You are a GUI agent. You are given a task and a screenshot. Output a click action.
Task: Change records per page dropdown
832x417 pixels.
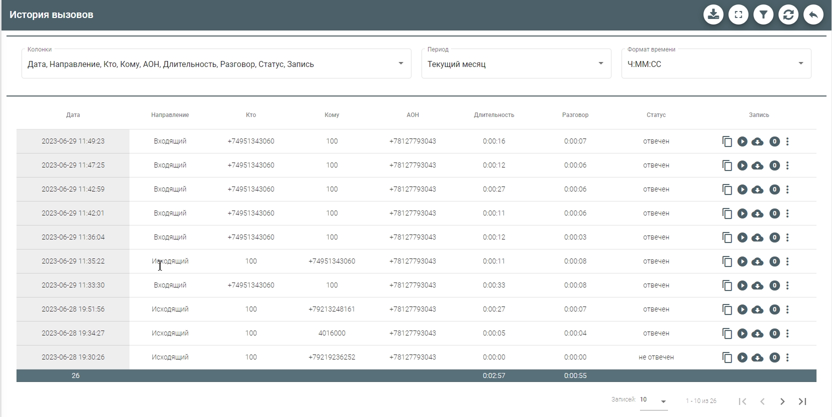pyautogui.click(x=653, y=400)
